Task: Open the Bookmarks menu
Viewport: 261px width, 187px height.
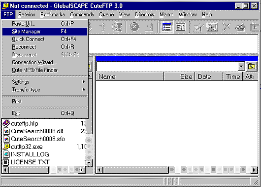Action: [x=53, y=15]
